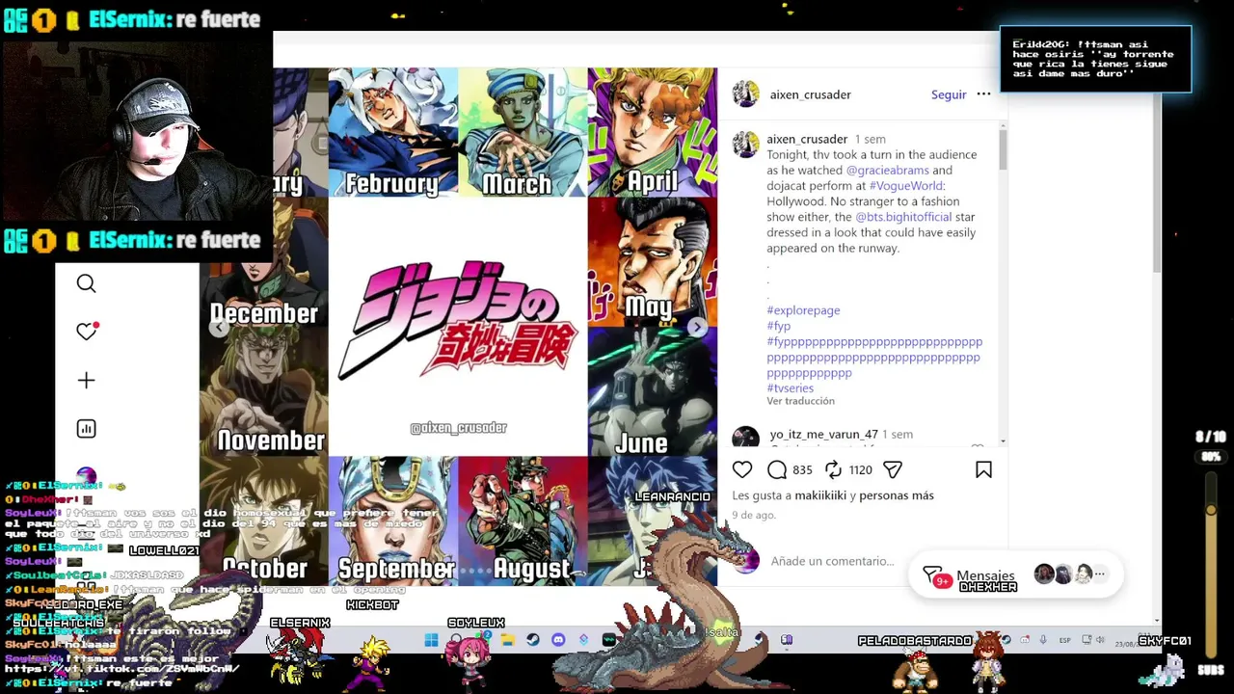Repost using the repost arrows icon
The width and height of the screenshot is (1234, 694).
(x=834, y=469)
